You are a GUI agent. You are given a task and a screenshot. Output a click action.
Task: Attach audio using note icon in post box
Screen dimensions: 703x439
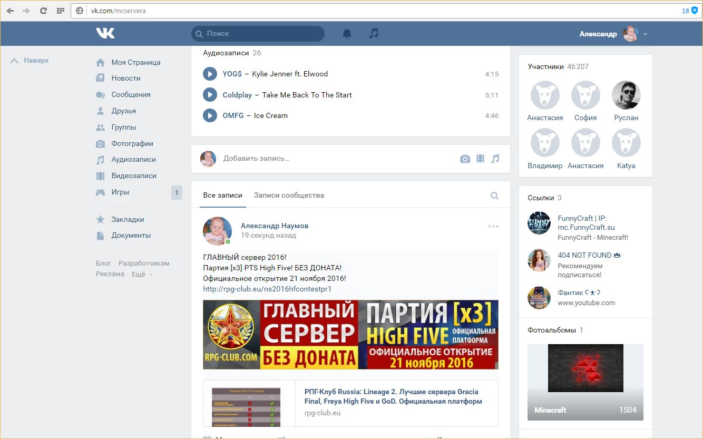pos(495,159)
